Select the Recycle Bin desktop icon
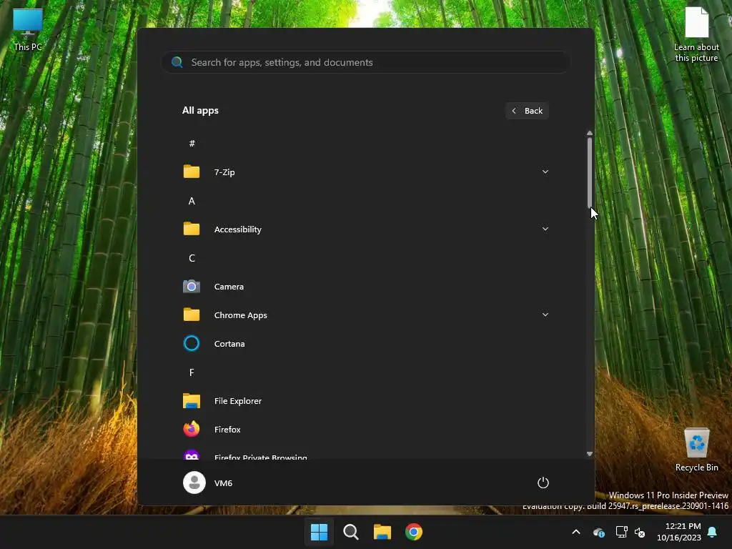The width and height of the screenshot is (732, 549). coord(696,449)
